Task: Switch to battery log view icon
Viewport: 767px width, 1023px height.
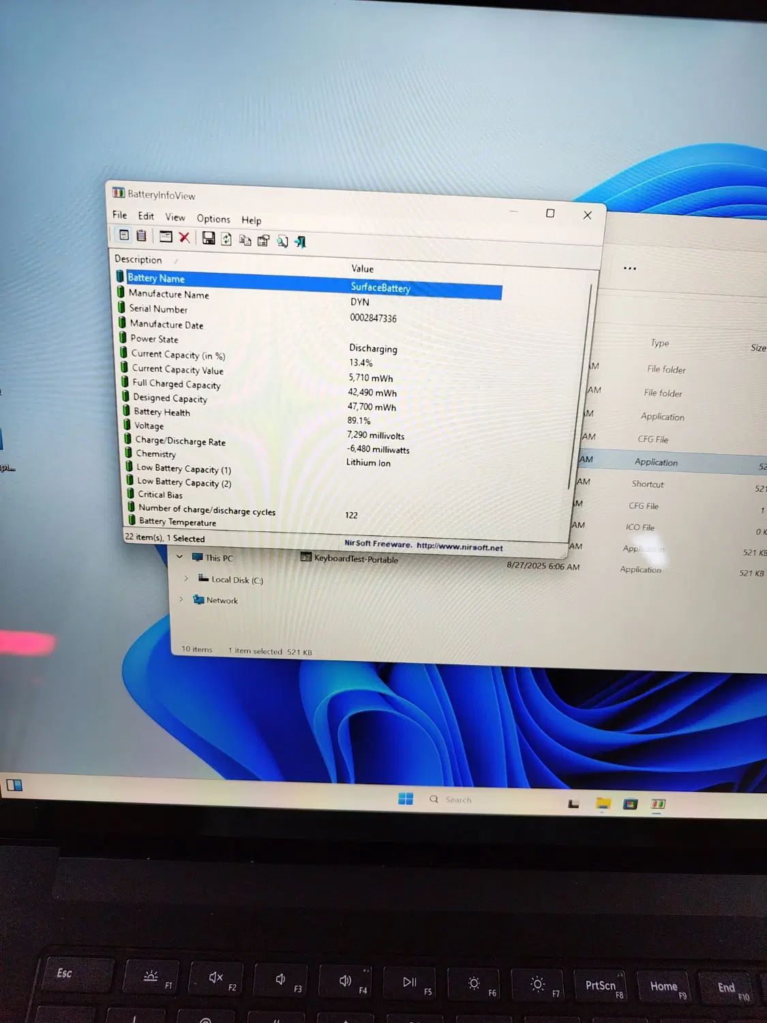Action: pos(141,235)
